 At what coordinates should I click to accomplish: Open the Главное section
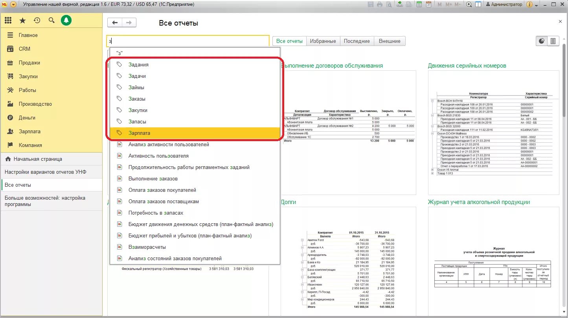click(x=51, y=35)
